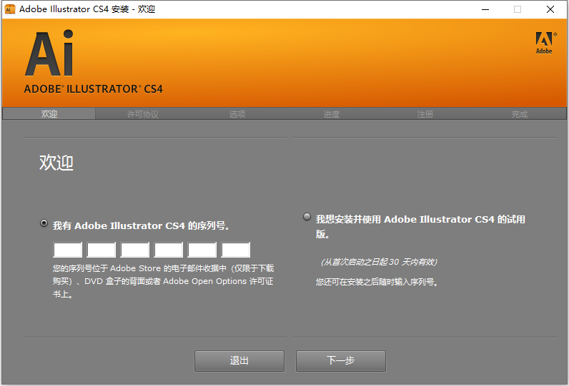
Task: Select the 选项 step tab
Action: point(237,114)
